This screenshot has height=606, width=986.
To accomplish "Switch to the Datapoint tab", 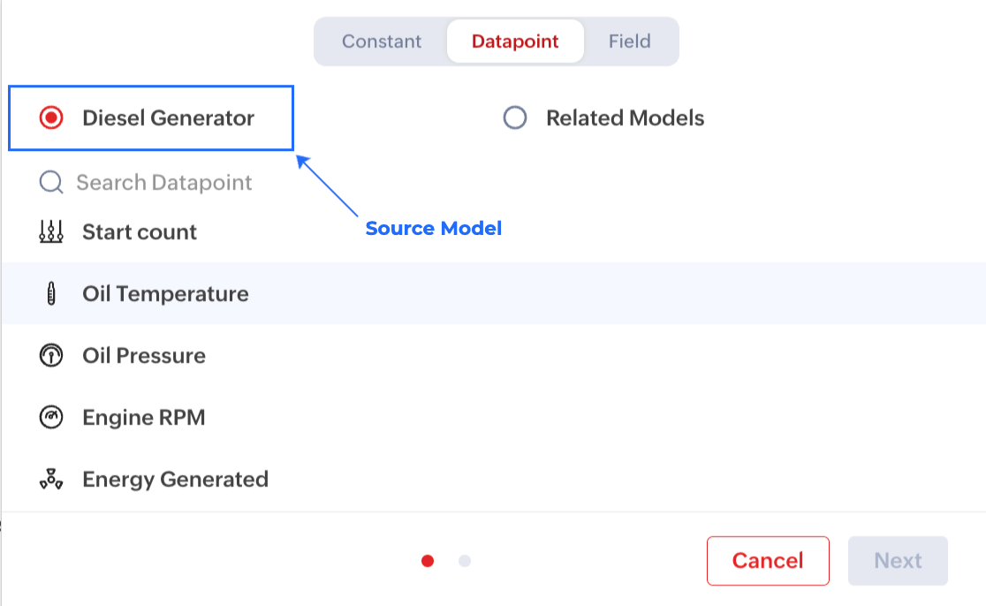I will click(x=515, y=42).
